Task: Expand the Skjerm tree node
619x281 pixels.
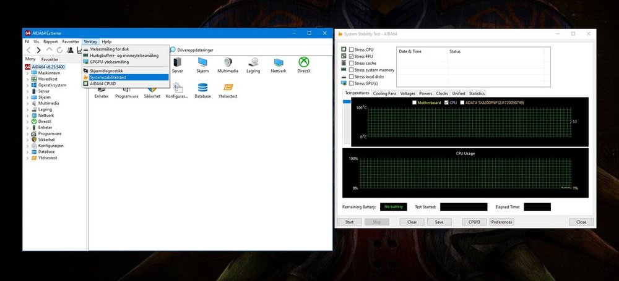Action: tap(27, 98)
